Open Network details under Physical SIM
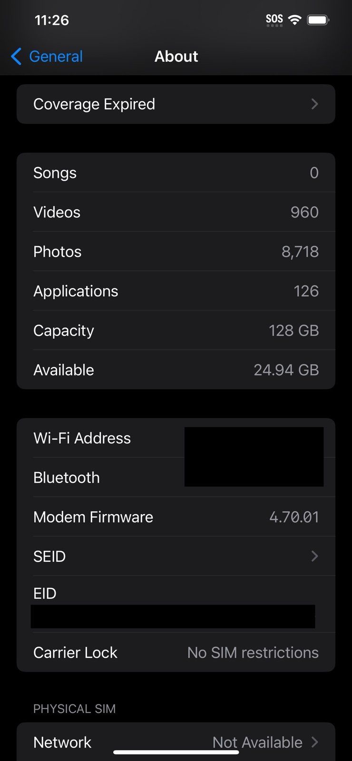 [x=176, y=742]
